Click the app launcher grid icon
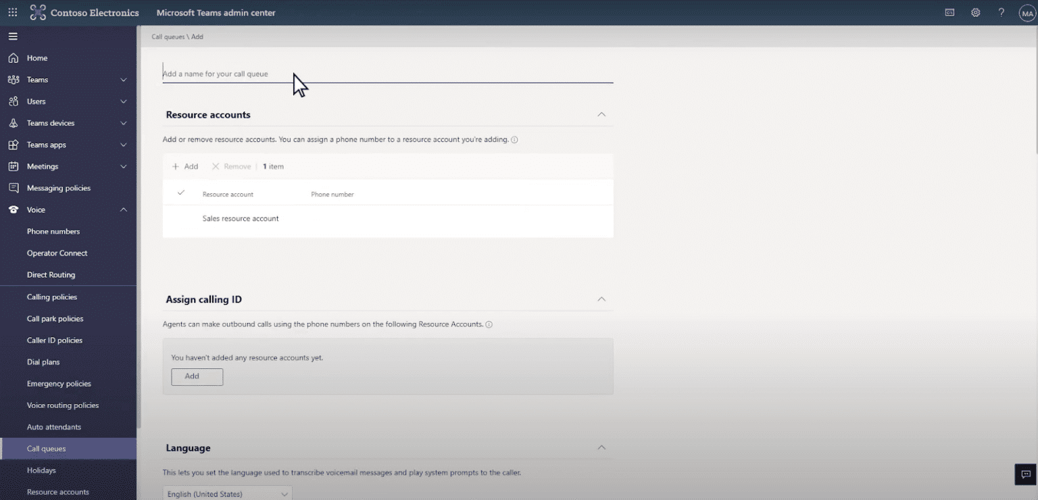The height and width of the screenshot is (500, 1038). point(12,11)
